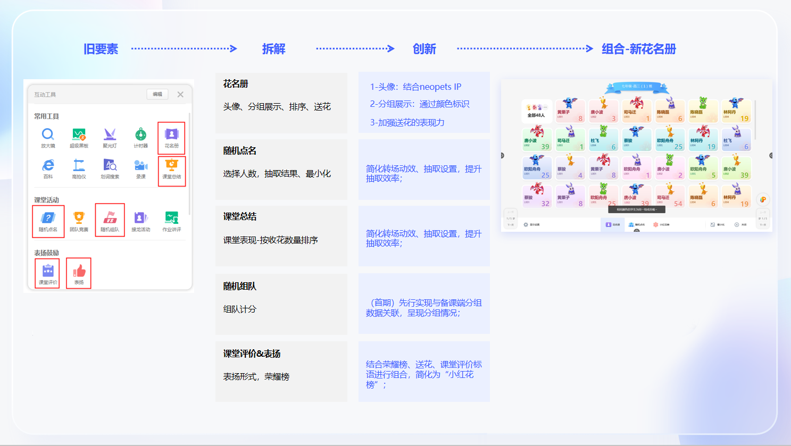Close the 互动工具 panel
Screen dimensions: 791x446
click(x=180, y=94)
